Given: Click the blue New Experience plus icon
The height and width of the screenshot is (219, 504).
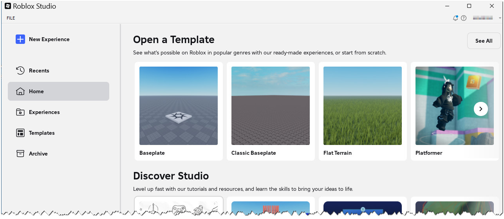Looking at the screenshot, I should point(20,39).
